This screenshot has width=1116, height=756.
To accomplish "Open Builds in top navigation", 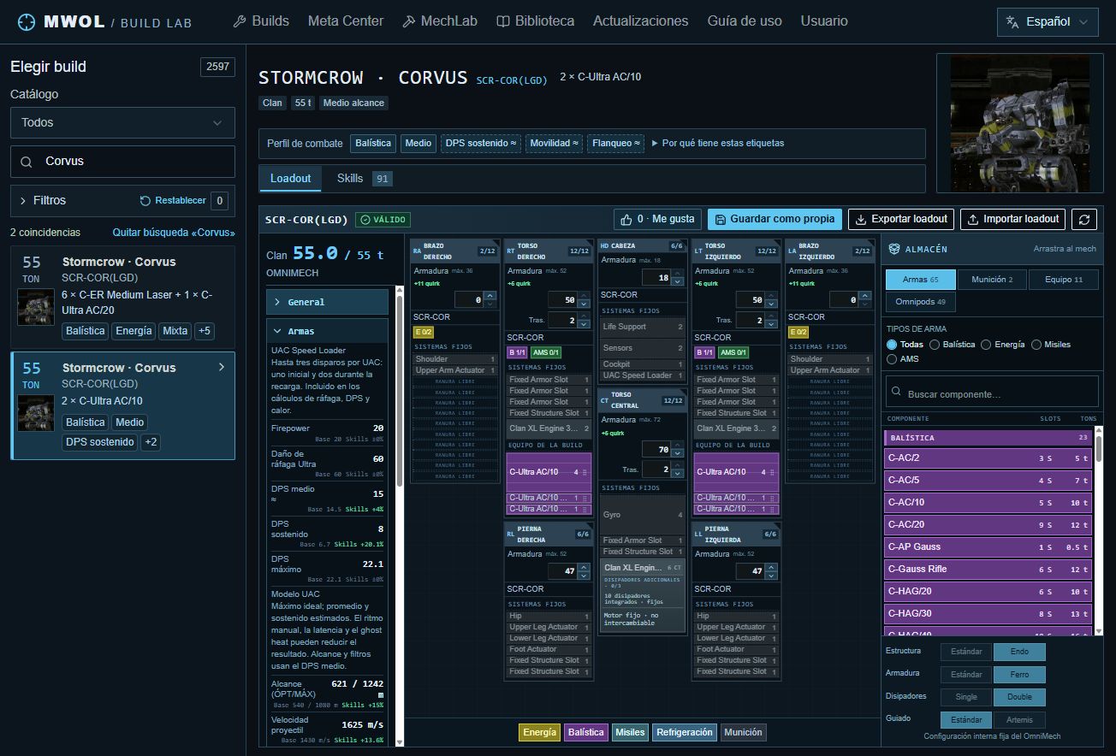I will 261,21.
